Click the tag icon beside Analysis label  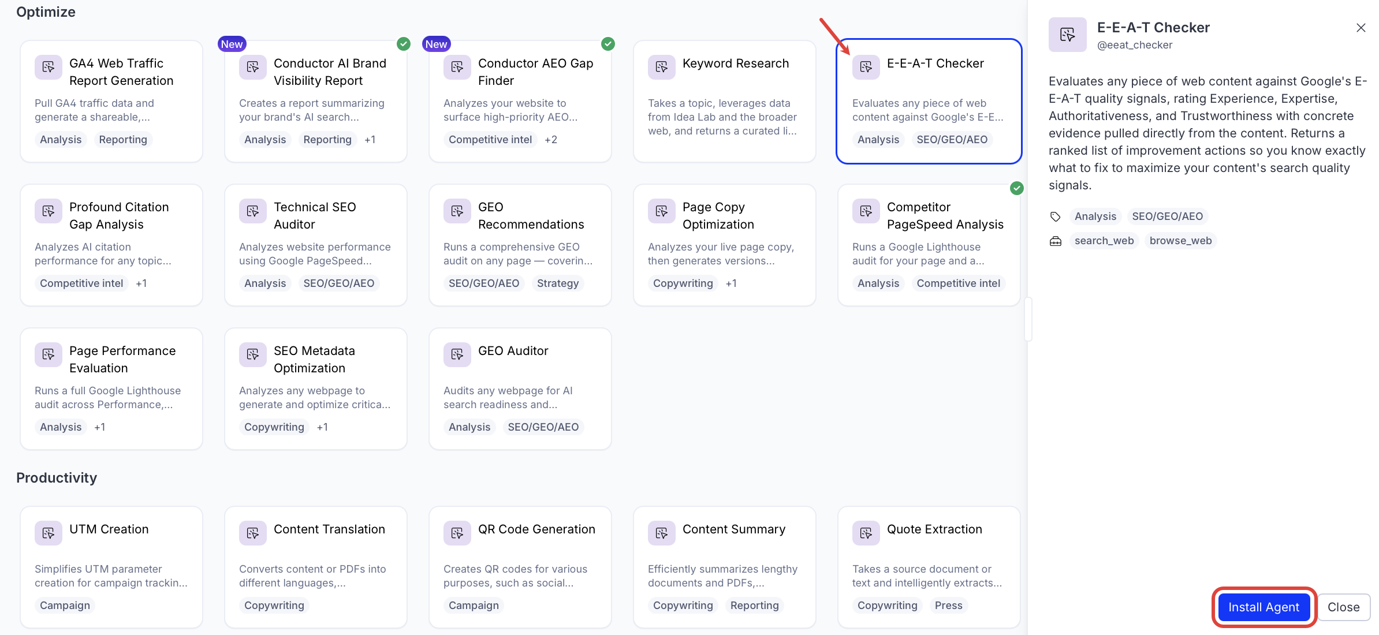pos(1056,216)
